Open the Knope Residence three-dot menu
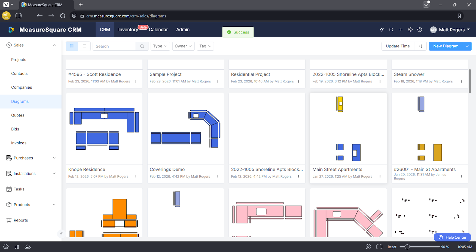 click(x=136, y=177)
